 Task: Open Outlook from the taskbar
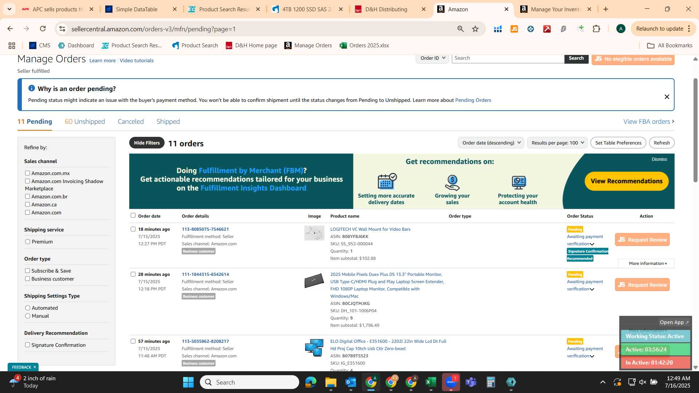tap(351, 382)
